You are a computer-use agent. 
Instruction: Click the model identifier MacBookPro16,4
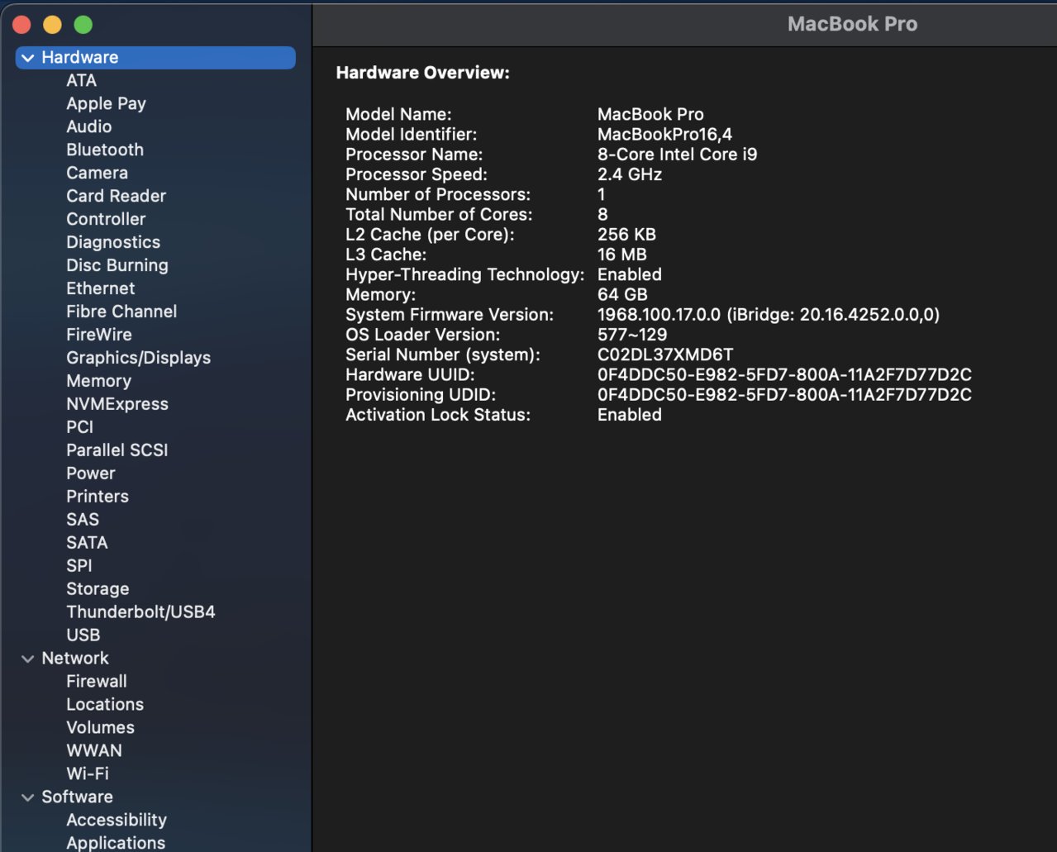tap(664, 135)
